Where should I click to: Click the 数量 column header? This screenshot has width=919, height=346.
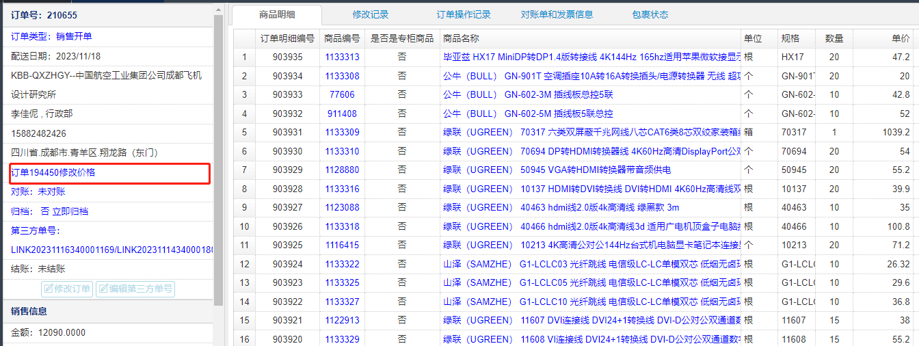[834, 39]
